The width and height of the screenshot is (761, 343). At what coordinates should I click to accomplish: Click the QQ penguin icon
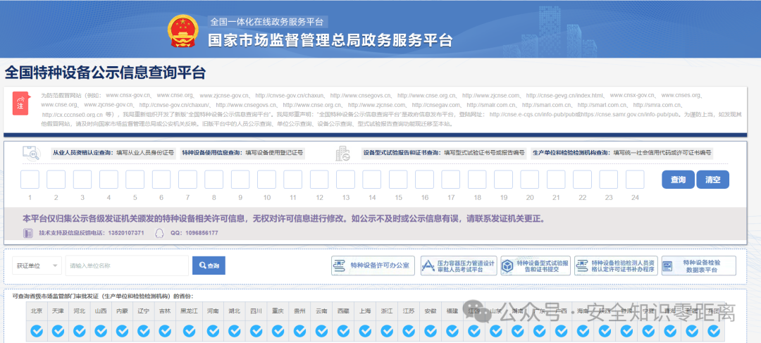pyautogui.click(x=159, y=233)
